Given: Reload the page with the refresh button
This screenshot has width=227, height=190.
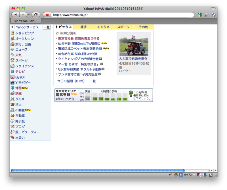Looking at the screenshot, I should coord(36,15).
